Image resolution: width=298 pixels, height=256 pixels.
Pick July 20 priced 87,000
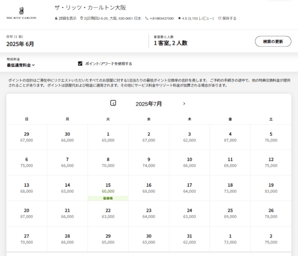(x=27, y=214)
